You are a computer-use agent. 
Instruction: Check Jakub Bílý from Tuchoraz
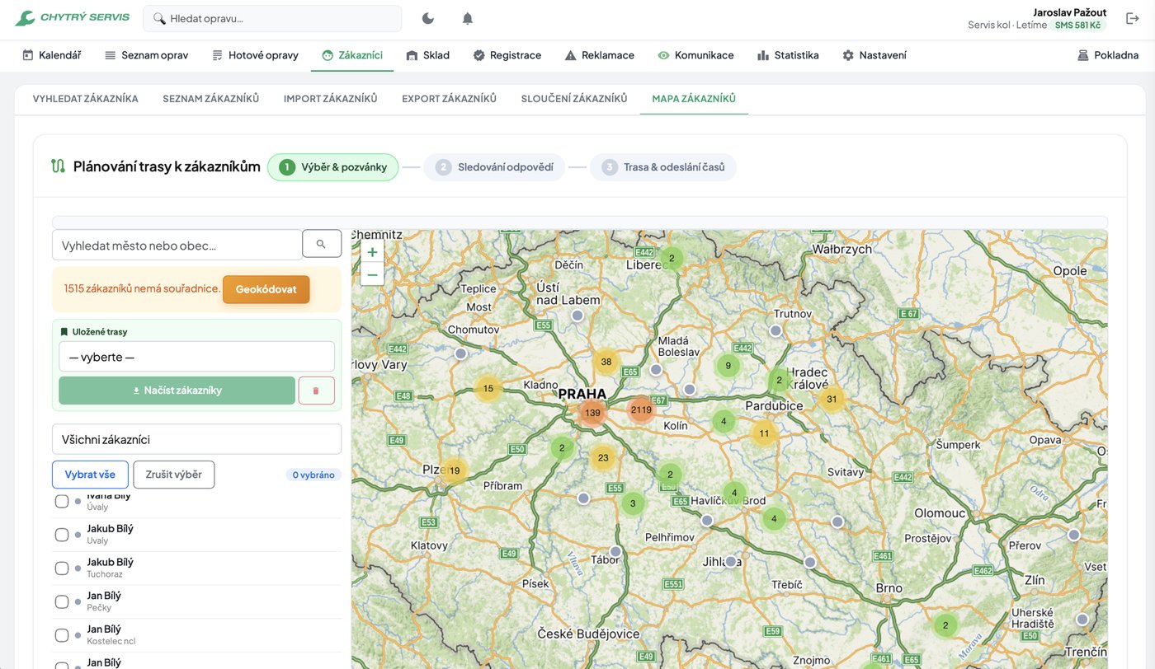[62, 568]
